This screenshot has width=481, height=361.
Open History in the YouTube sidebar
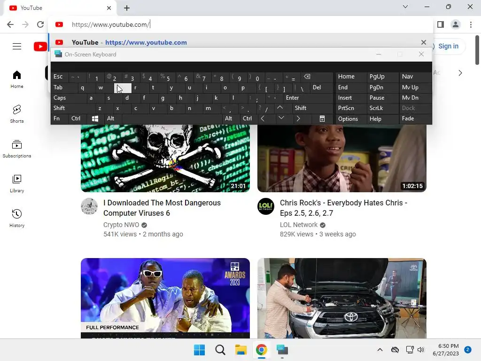[17, 218]
